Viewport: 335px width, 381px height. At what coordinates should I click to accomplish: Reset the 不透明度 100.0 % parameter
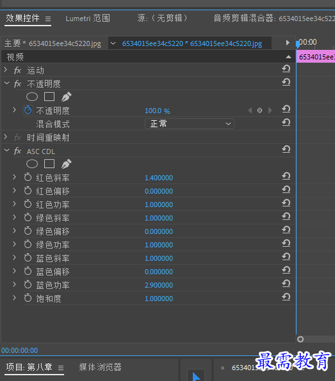(286, 109)
